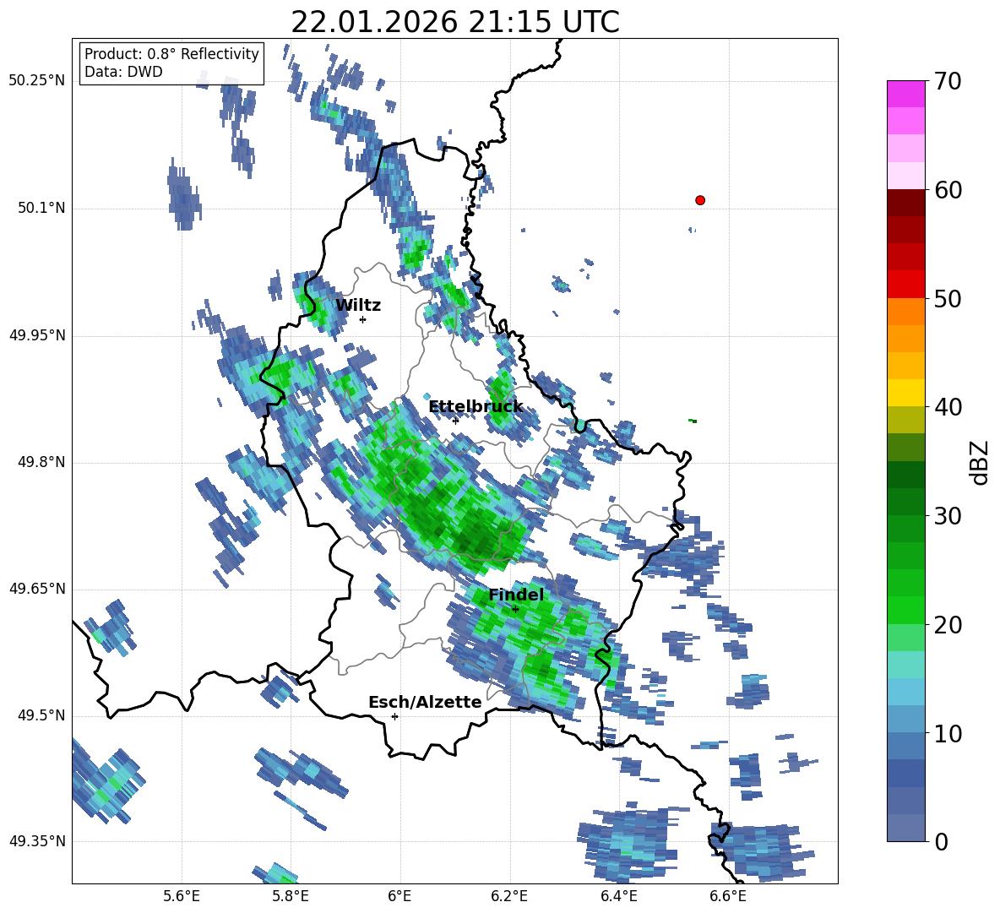Image resolution: width=1000 pixels, height=913 pixels.
Task: Click latitude label 50.1°N
Action: [x=42, y=209]
